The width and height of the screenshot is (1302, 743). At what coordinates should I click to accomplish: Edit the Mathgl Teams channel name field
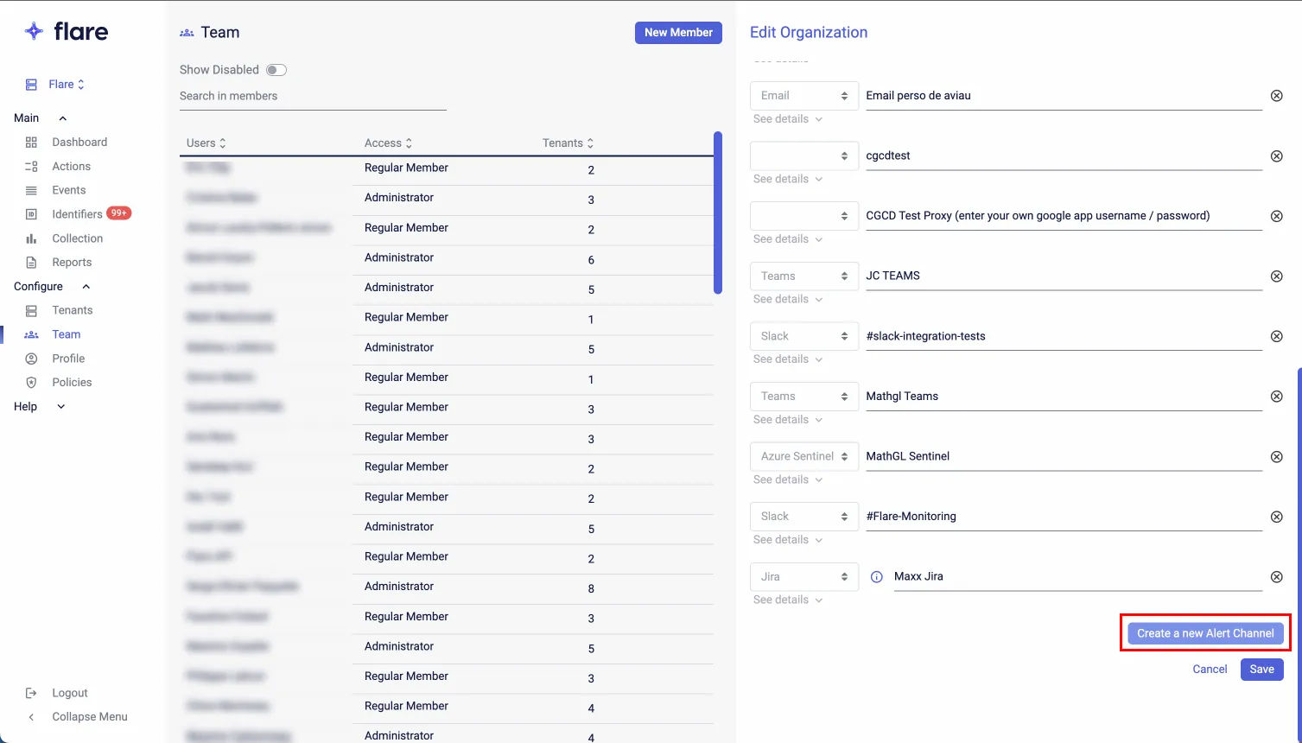pos(1064,397)
